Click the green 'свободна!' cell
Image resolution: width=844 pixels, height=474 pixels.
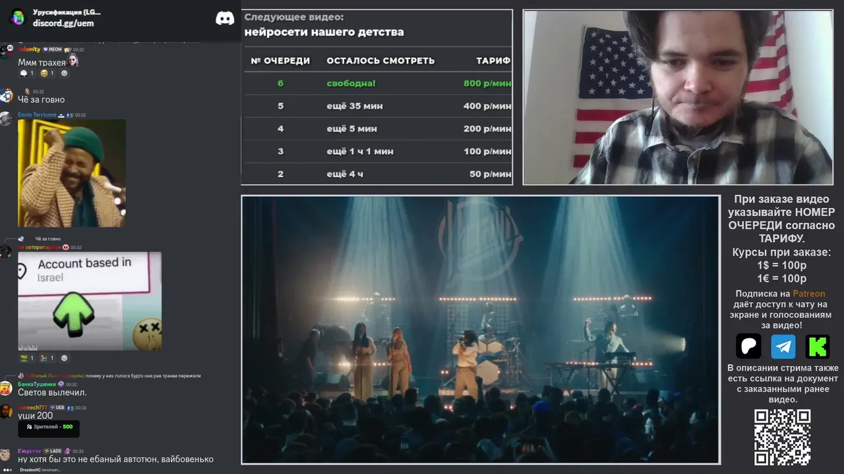(x=351, y=84)
